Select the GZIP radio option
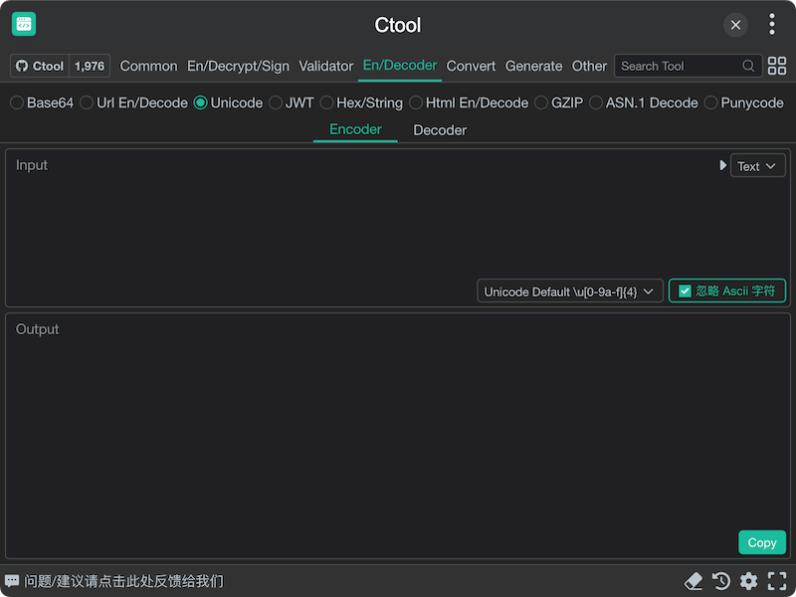 click(x=559, y=102)
